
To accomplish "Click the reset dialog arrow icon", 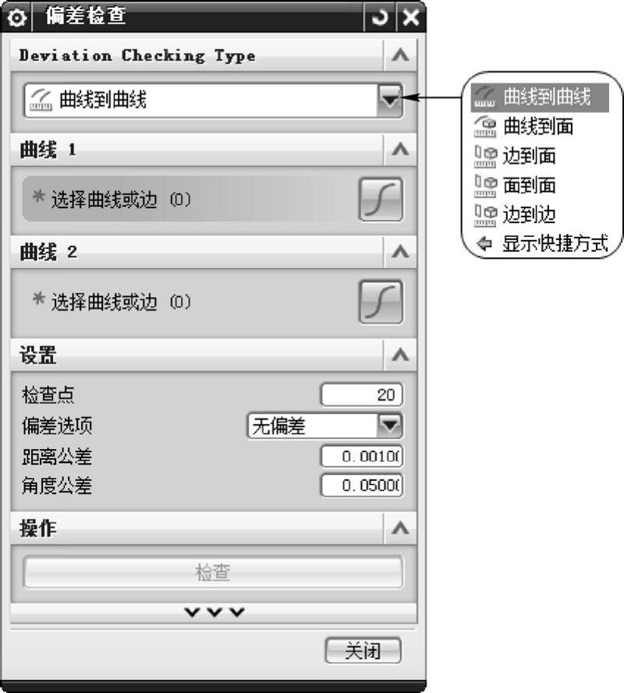I will click(x=380, y=17).
